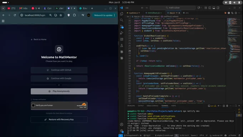Click the shield extension icon in browser
243x137 pixels.
click(69, 15)
